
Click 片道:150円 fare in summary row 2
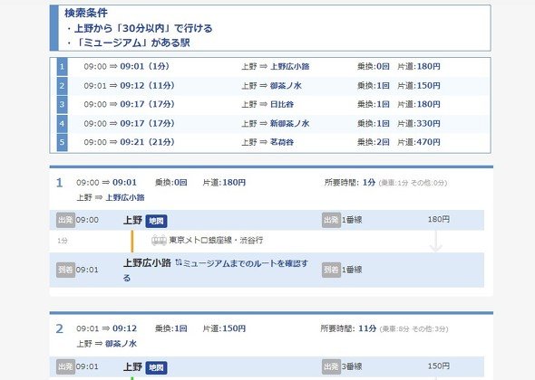click(419, 85)
